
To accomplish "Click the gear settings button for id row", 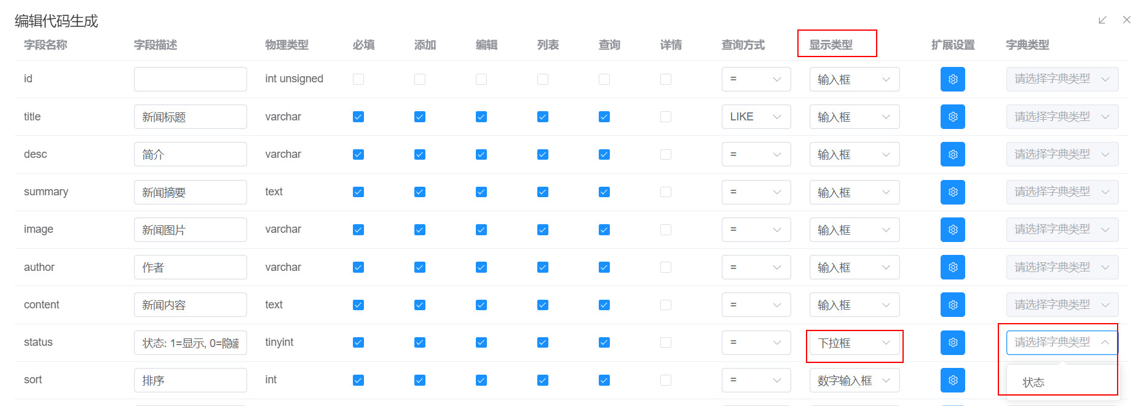I will (952, 79).
